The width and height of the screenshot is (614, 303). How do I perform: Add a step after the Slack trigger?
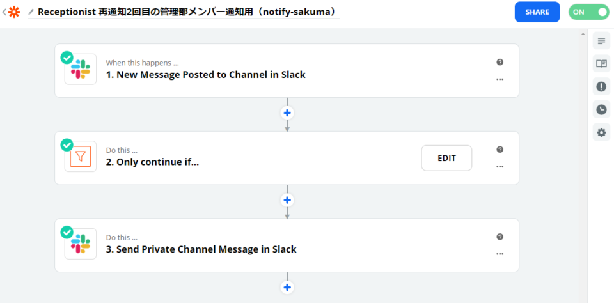(287, 113)
